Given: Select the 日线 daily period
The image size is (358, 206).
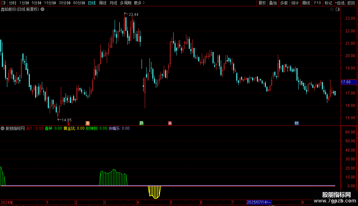Looking at the screenshot, I should click(92, 3).
